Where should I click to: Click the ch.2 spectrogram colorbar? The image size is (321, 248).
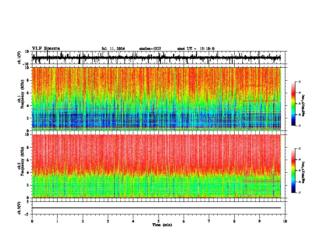coord(293,171)
